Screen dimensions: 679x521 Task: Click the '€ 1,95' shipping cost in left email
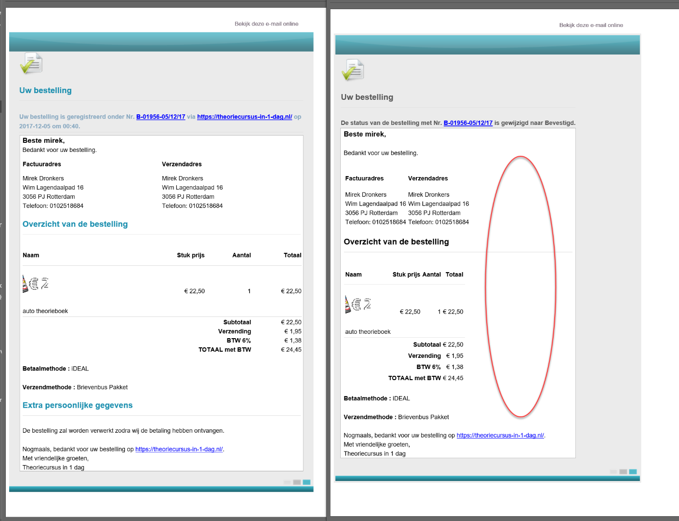pyautogui.click(x=293, y=331)
